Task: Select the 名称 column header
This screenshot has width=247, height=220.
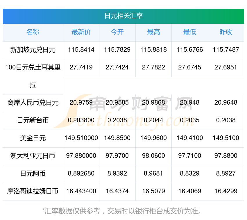Action: coord(33,32)
